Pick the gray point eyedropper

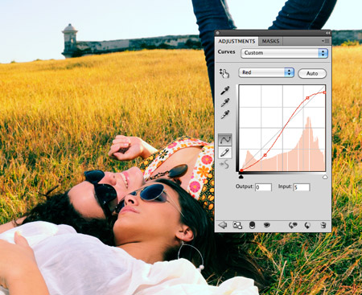click(x=225, y=102)
